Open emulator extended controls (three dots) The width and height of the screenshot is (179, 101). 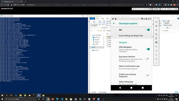pos(156,63)
